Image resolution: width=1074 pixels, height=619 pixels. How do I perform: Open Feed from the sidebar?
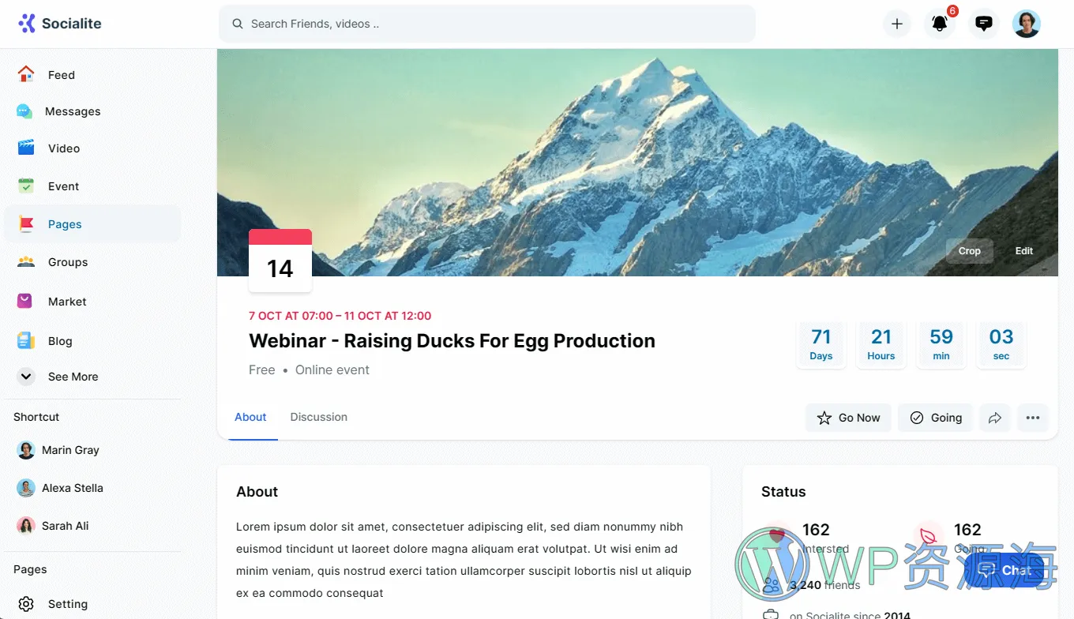[x=61, y=75]
